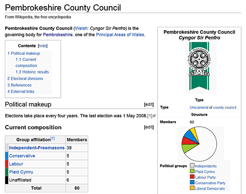
Task: Jump to 2 Electoral divisions section
Action: point(25,78)
